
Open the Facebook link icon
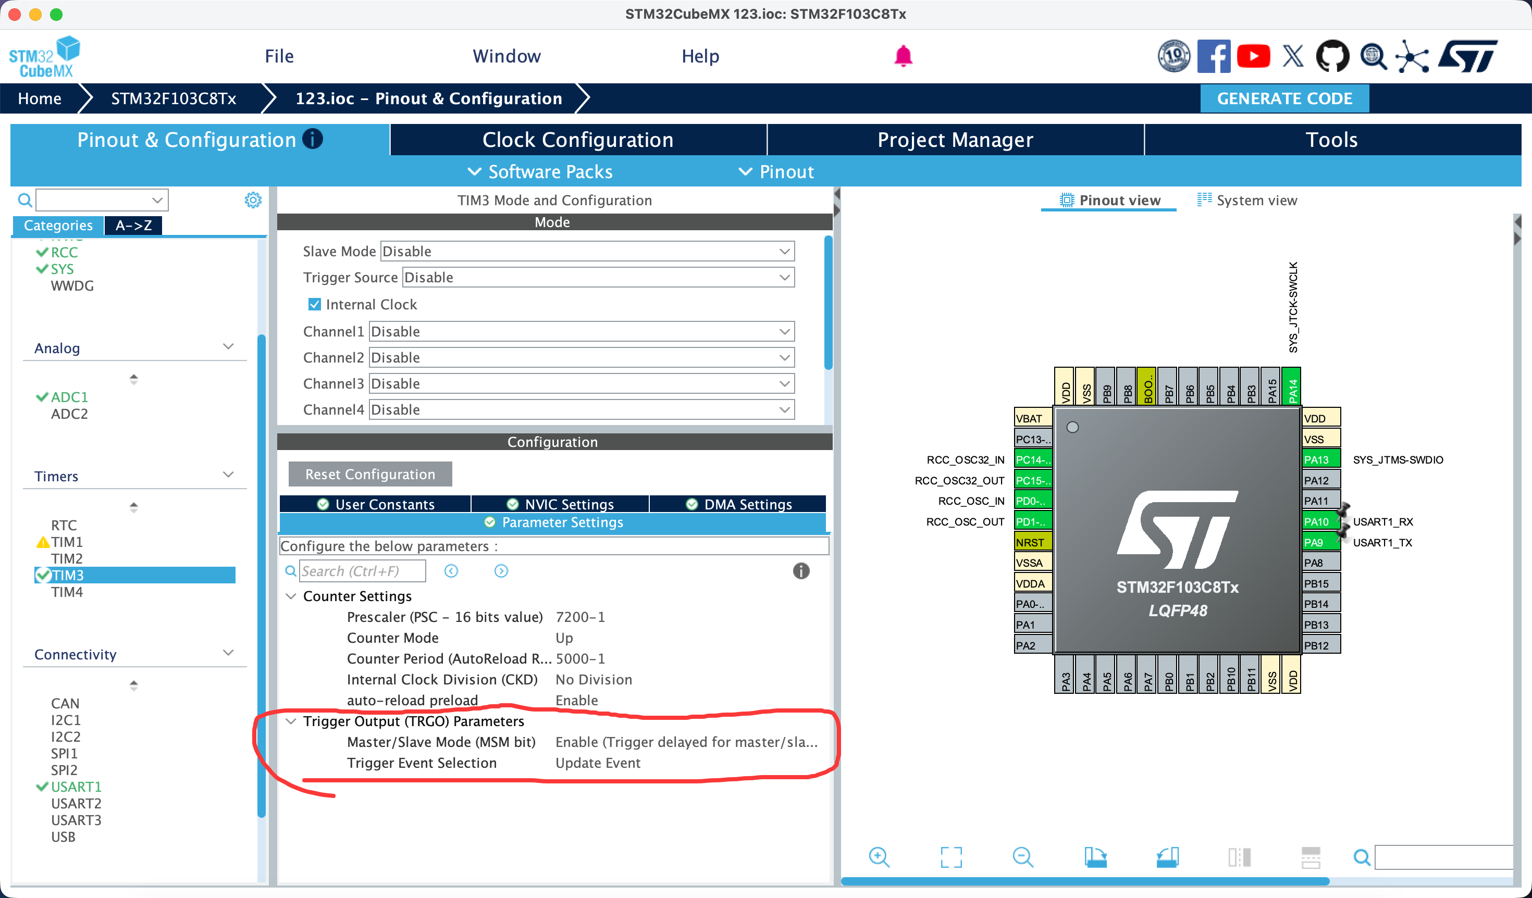pyautogui.click(x=1214, y=56)
